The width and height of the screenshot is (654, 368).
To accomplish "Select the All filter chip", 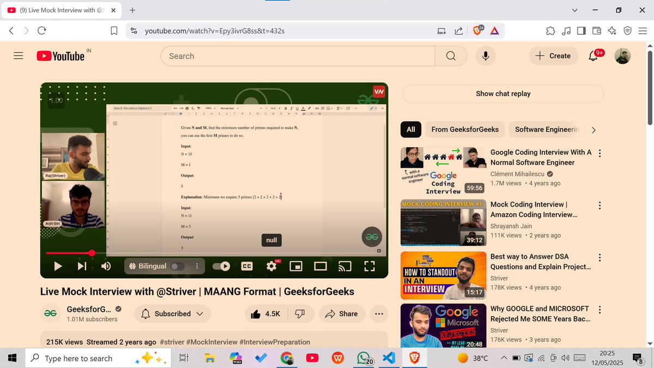I will coord(410,129).
